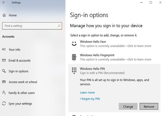Viewport: 163px width, 116px height.
Task: Click the Sign in with a PIN (Recommended) text
Action: 102,73
